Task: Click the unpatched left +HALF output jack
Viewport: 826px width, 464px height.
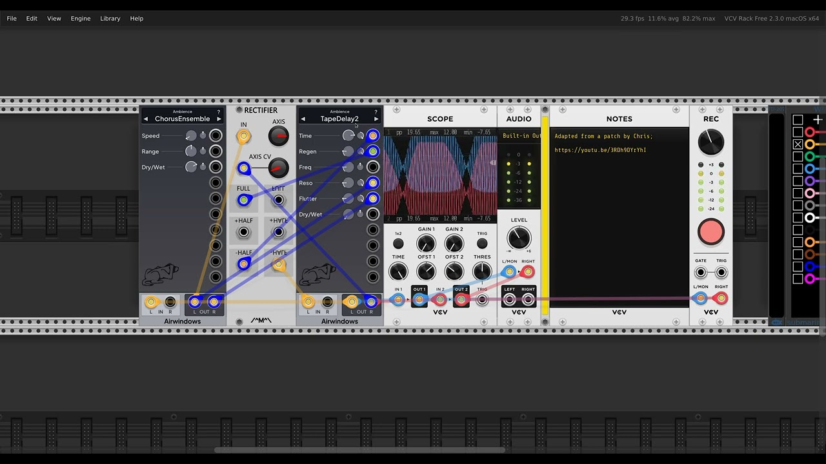Action: (243, 232)
